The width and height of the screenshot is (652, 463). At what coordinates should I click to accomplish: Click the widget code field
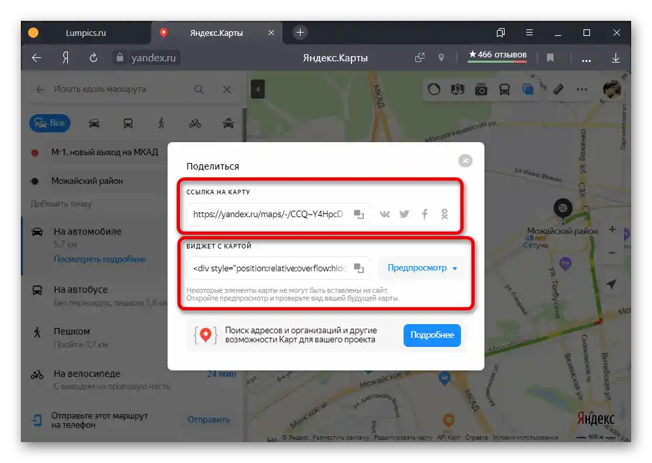click(268, 268)
